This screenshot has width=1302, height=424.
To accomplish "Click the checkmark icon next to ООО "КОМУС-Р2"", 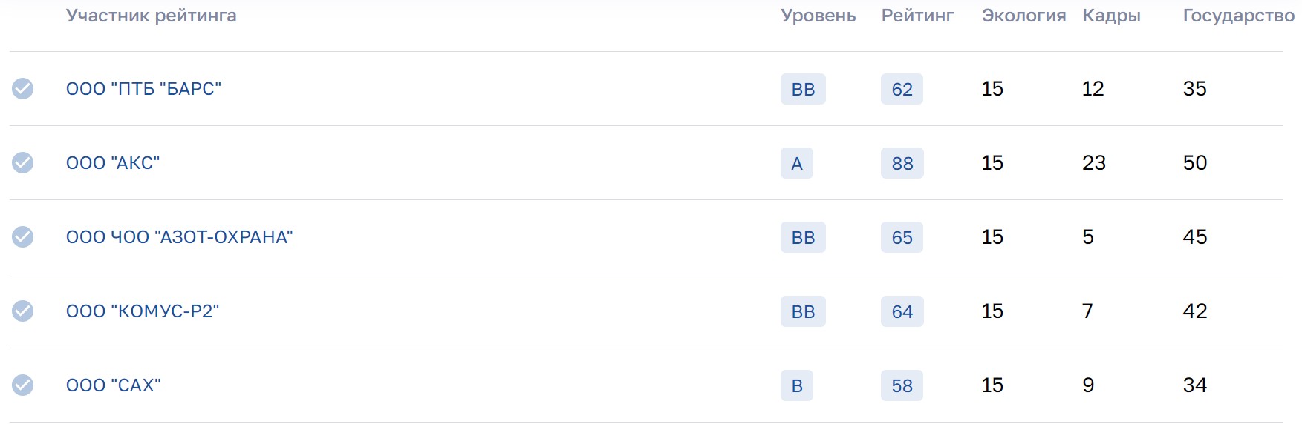I will pyautogui.click(x=23, y=311).
